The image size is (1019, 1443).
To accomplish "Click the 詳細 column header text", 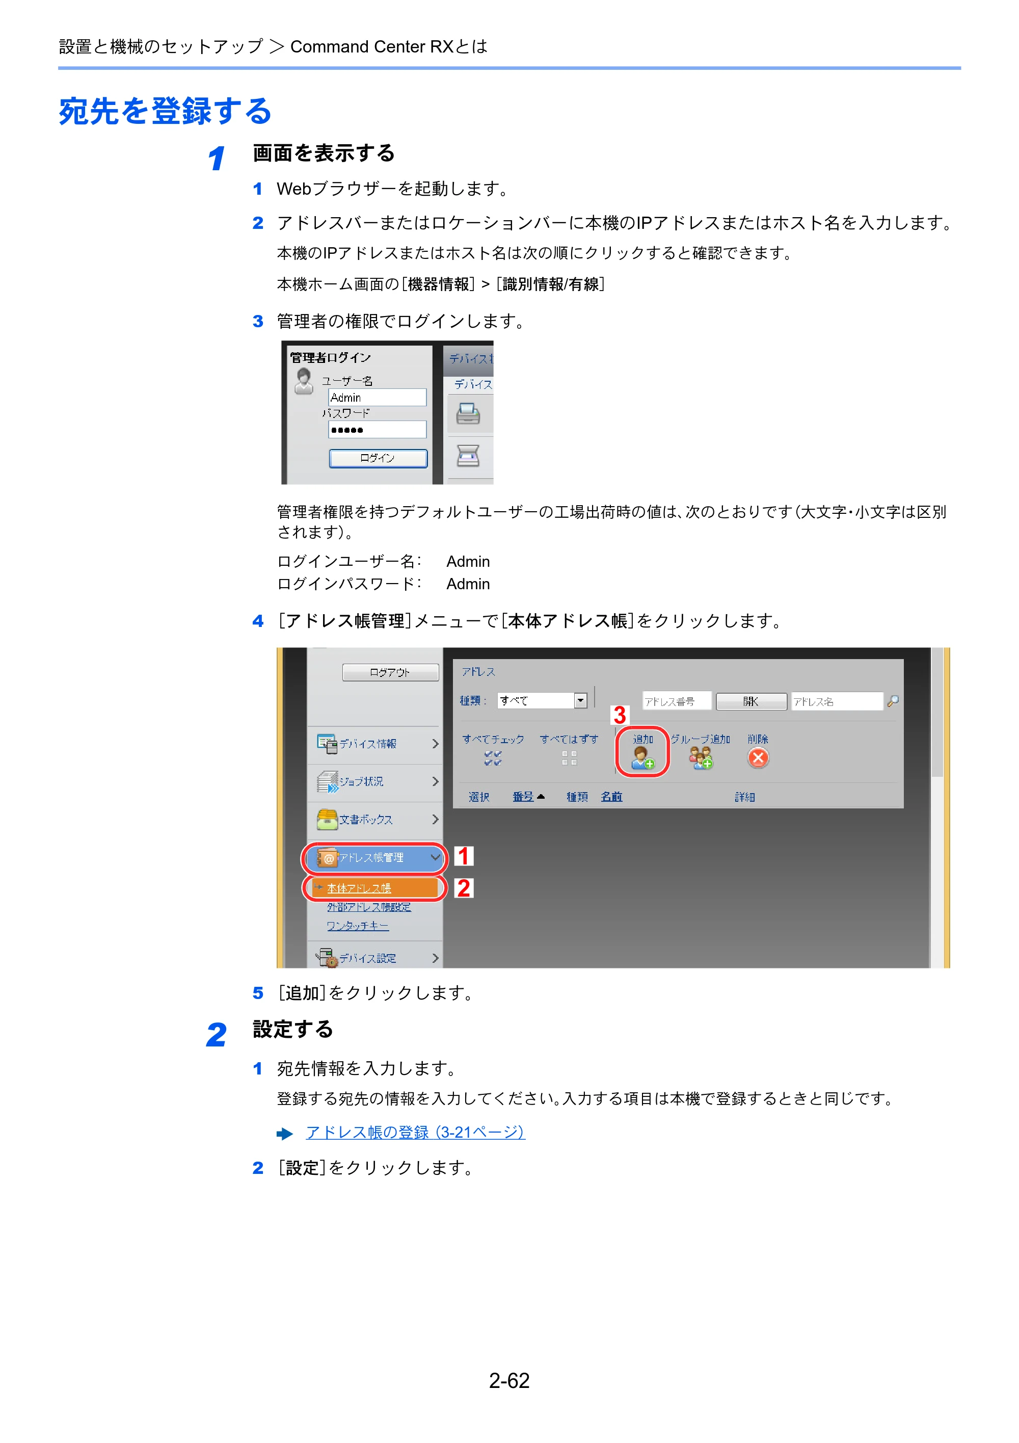I will (744, 797).
